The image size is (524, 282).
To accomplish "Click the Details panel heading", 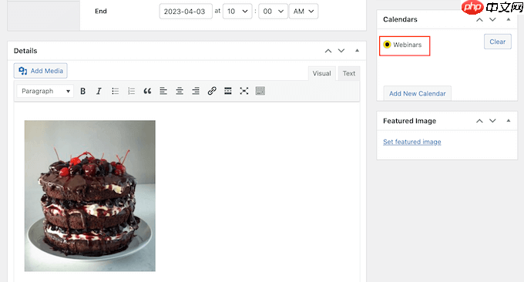I will 25,51.
